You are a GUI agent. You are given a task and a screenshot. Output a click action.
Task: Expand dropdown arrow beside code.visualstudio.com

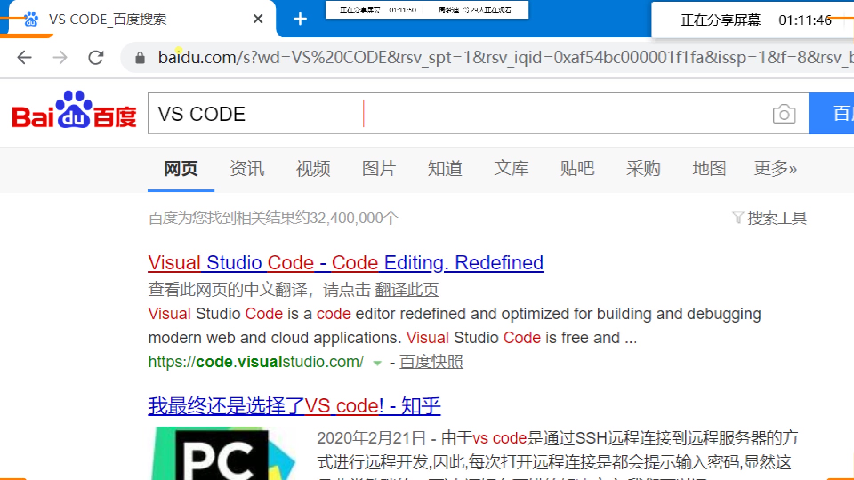(377, 363)
